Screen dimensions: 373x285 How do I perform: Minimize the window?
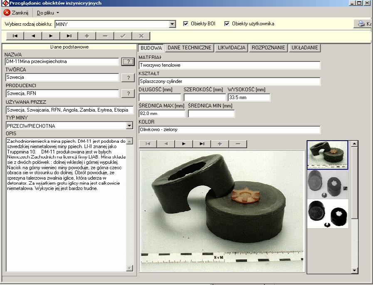click(x=352, y=3)
